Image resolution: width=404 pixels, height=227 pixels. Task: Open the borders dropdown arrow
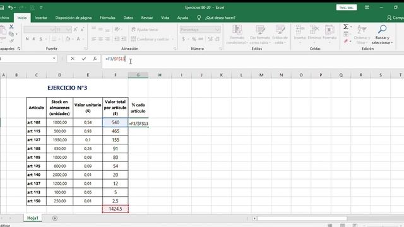(x=59, y=39)
